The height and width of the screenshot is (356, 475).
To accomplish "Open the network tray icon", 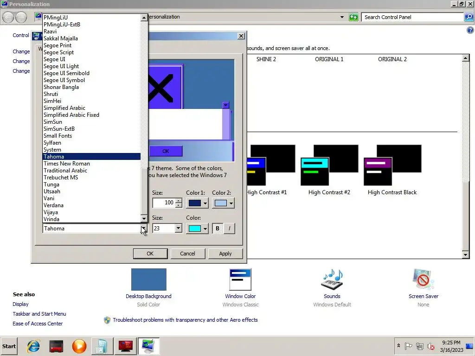I will tap(419, 346).
